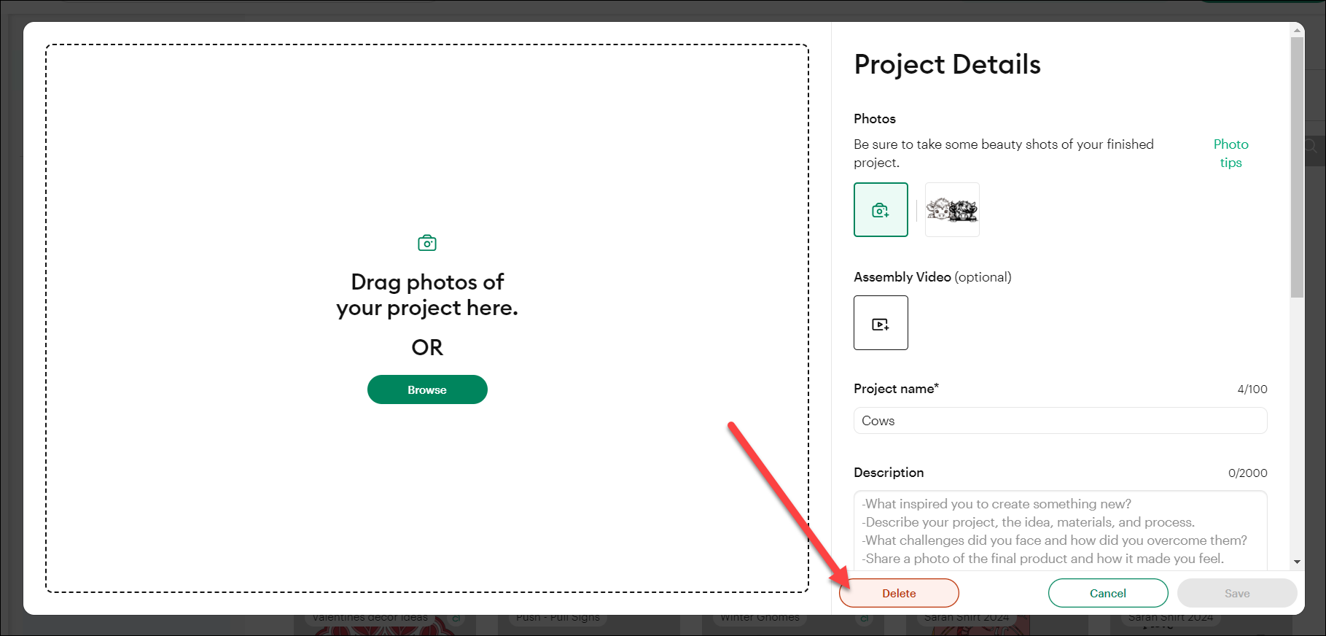Select the cows photo thumbnail
Screen dimensions: 1326x636
pyautogui.click(x=952, y=210)
